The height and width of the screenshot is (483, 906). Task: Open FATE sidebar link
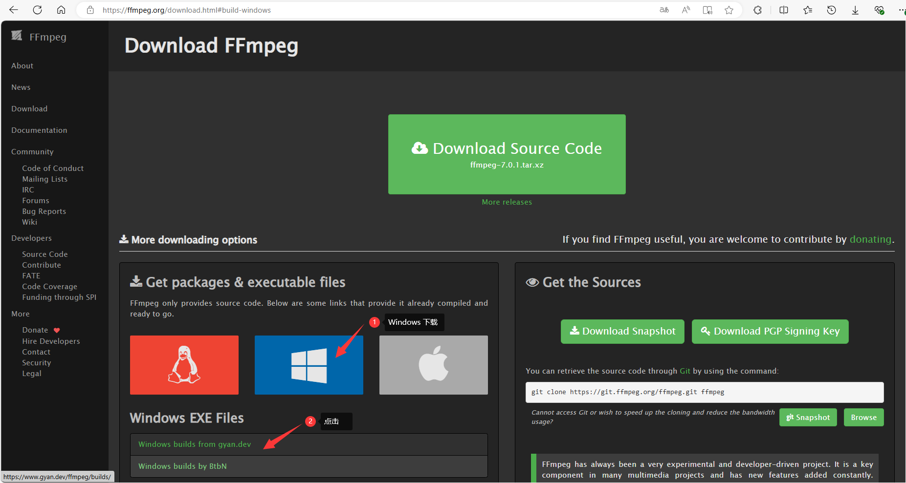(x=31, y=276)
